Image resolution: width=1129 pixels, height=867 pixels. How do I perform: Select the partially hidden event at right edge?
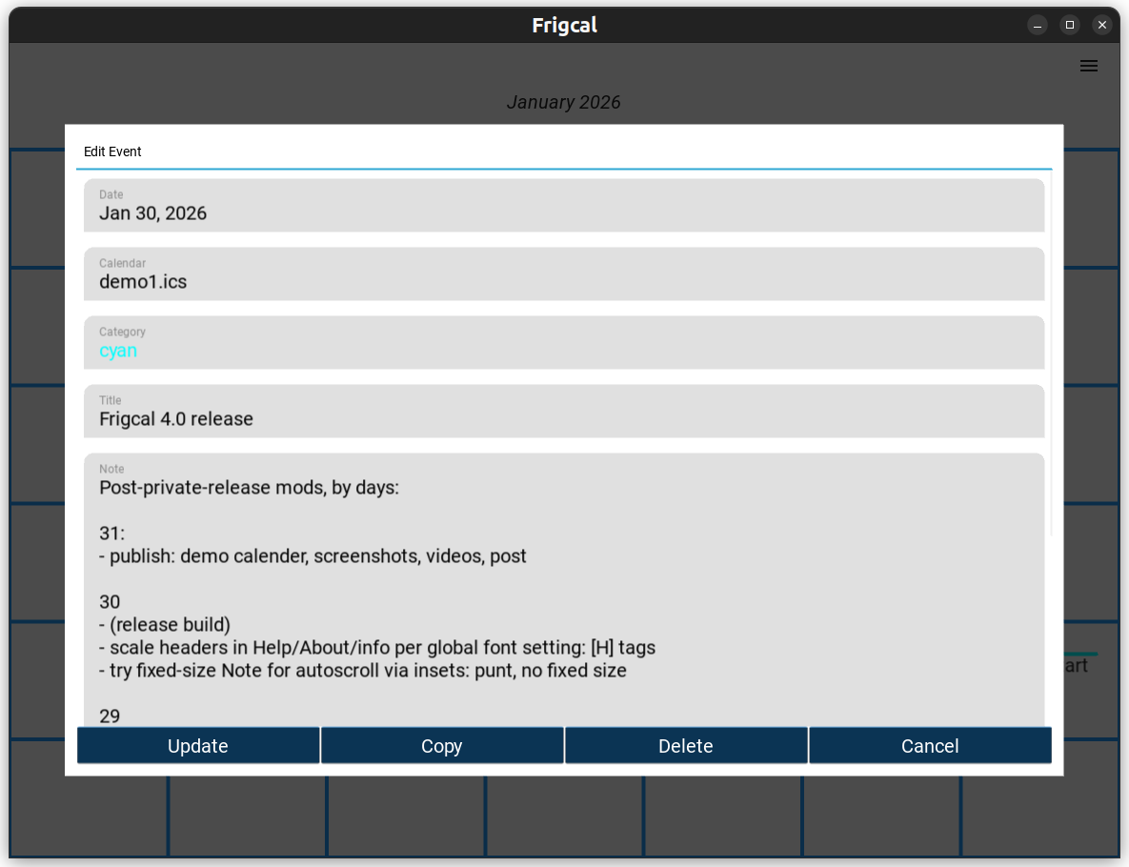click(1076, 665)
